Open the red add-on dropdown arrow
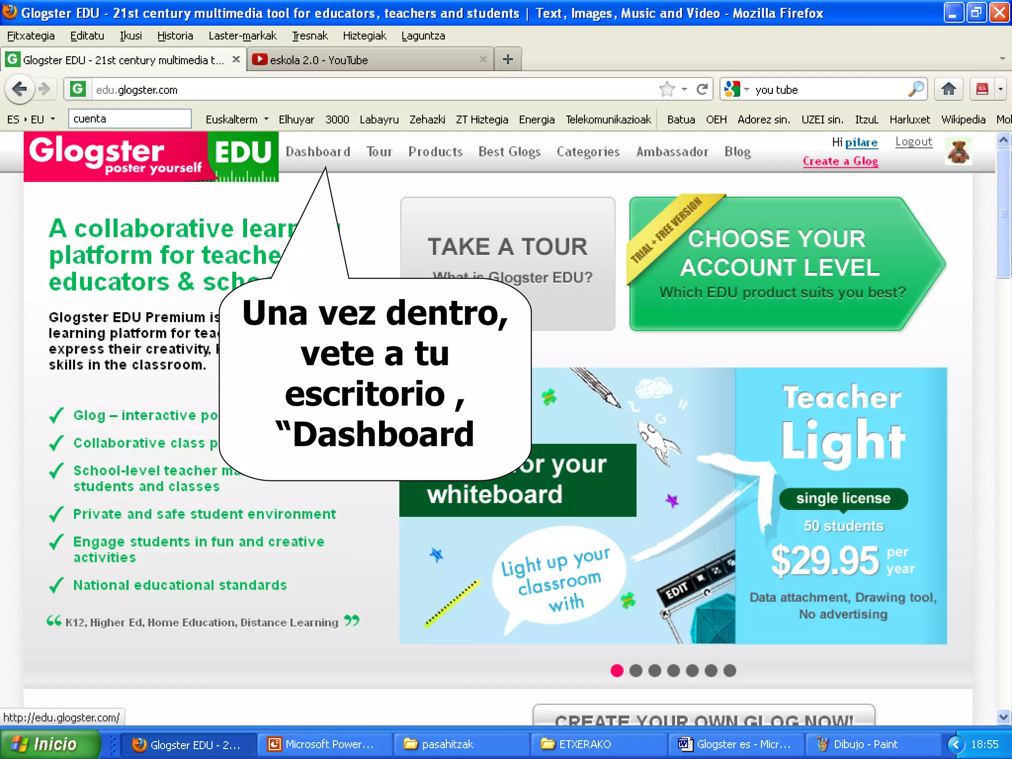The height and width of the screenshot is (759, 1012). tap(1001, 89)
